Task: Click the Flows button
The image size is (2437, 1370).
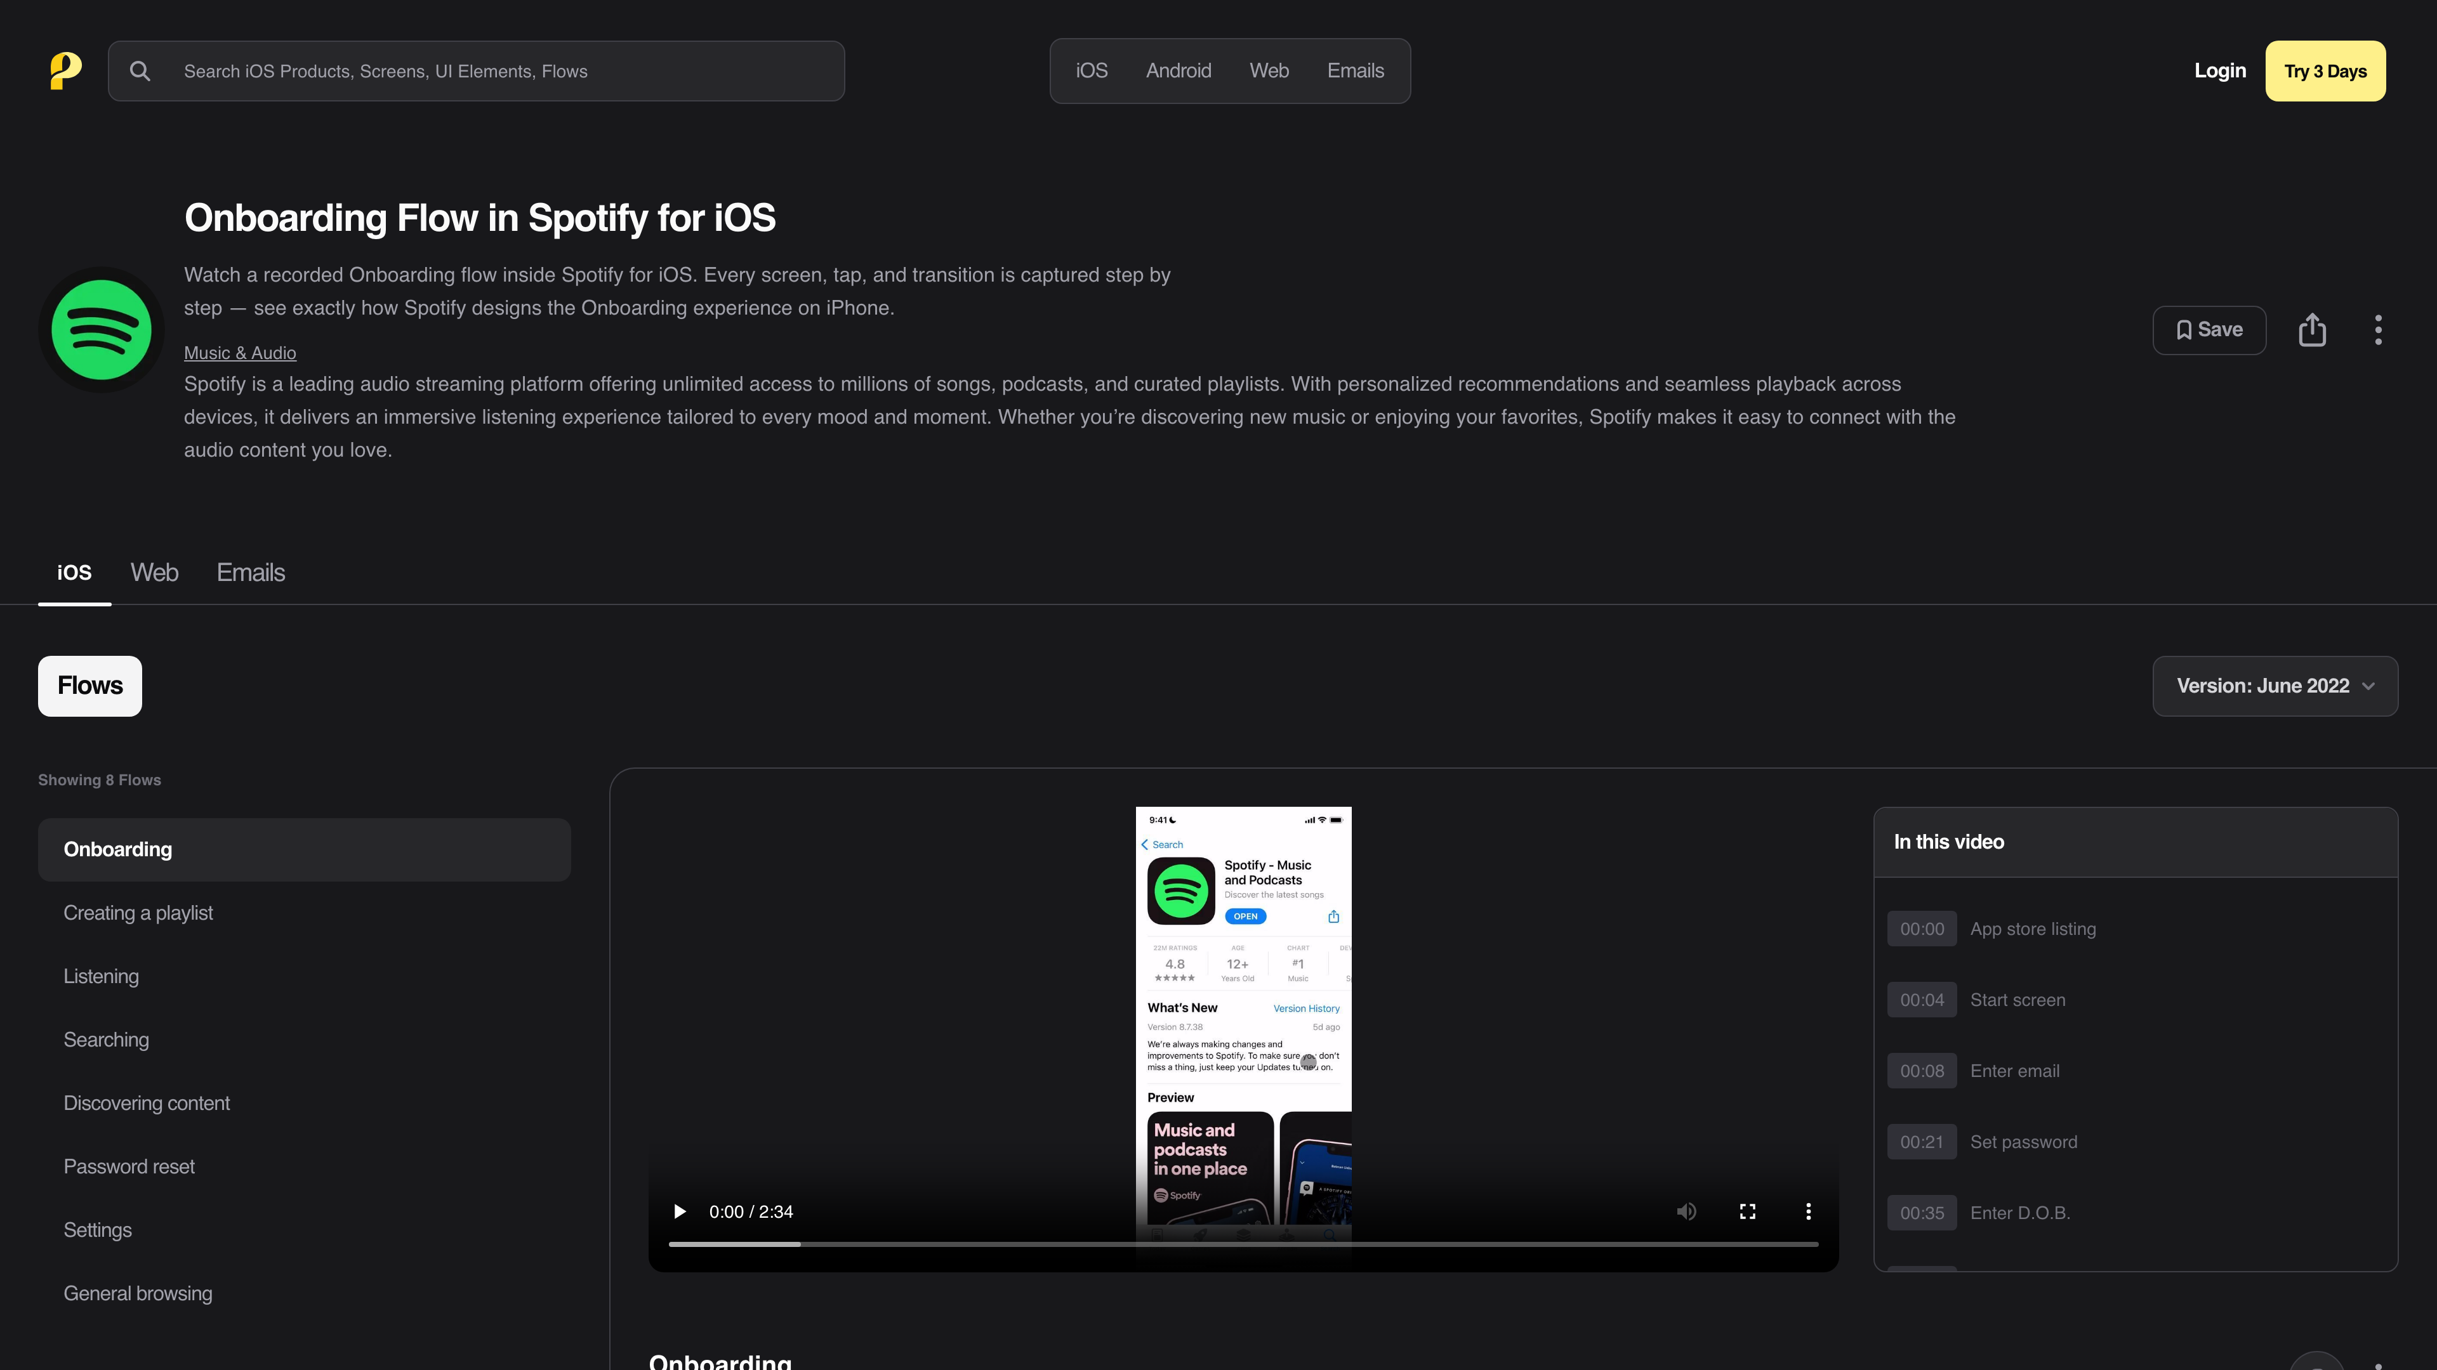Action: (90, 686)
